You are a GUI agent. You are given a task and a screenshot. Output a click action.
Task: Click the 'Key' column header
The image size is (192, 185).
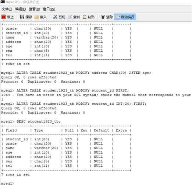click(x=84, y=130)
